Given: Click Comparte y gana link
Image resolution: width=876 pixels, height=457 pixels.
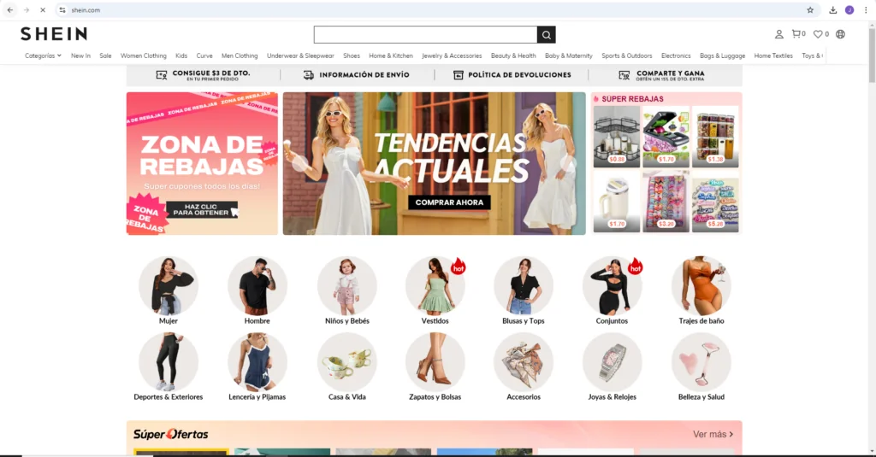Looking at the screenshot, I should tap(661, 75).
